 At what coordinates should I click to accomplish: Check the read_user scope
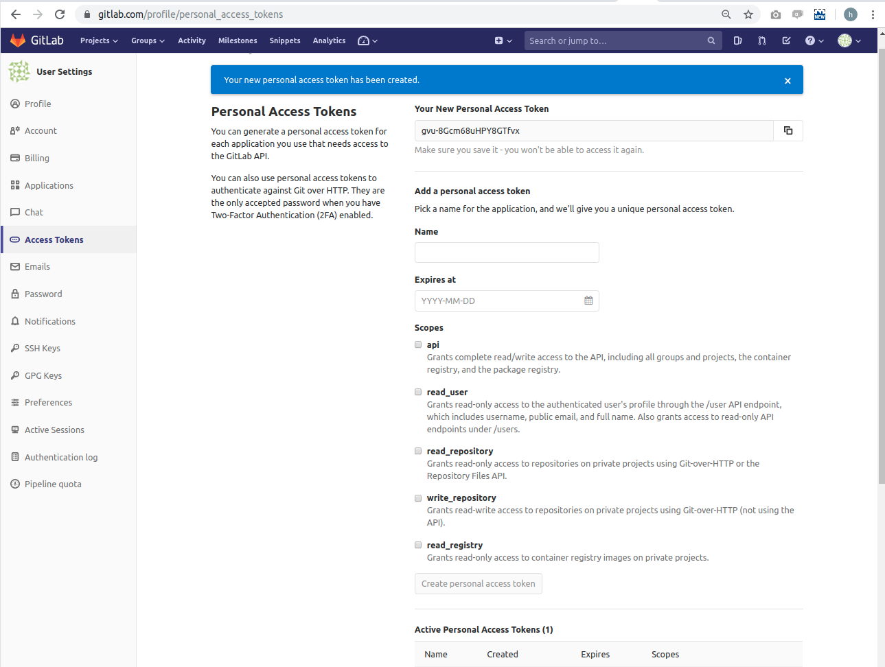click(x=418, y=392)
